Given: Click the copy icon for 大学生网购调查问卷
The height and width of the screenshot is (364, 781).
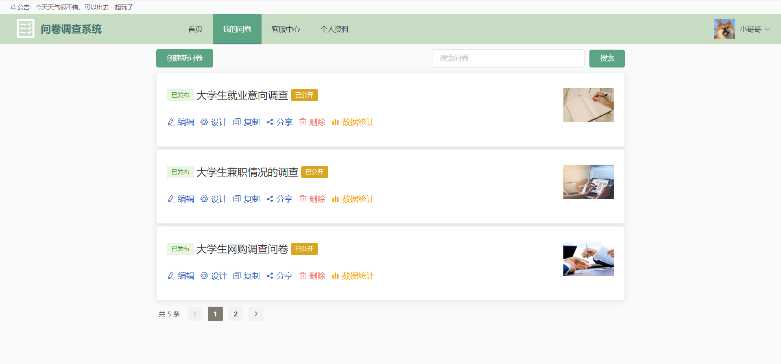Looking at the screenshot, I should [237, 276].
